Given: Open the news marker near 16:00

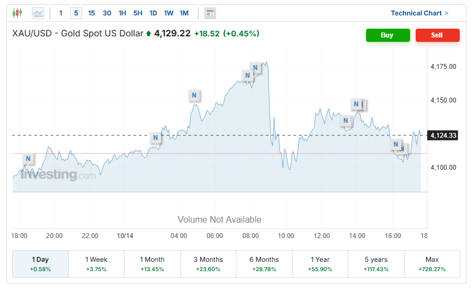Looking at the screenshot, I should 395,144.
